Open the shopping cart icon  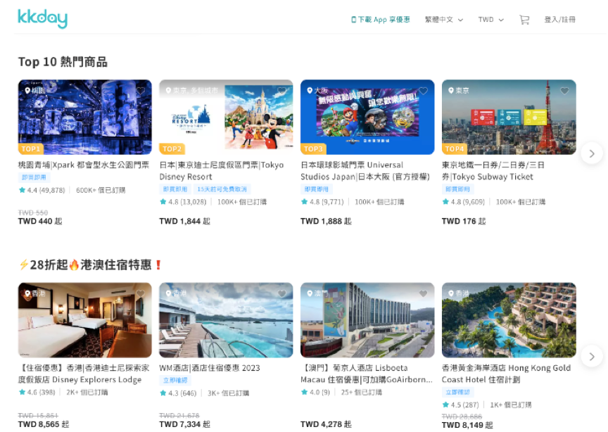click(524, 20)
